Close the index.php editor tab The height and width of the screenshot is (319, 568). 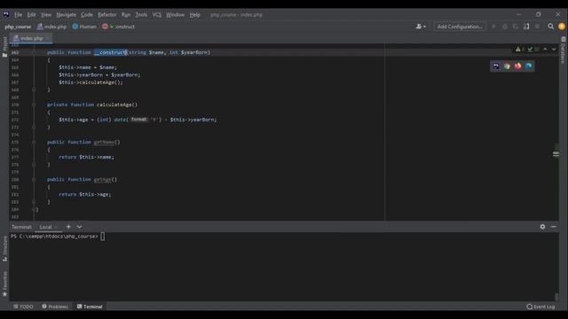click(47, 38)
